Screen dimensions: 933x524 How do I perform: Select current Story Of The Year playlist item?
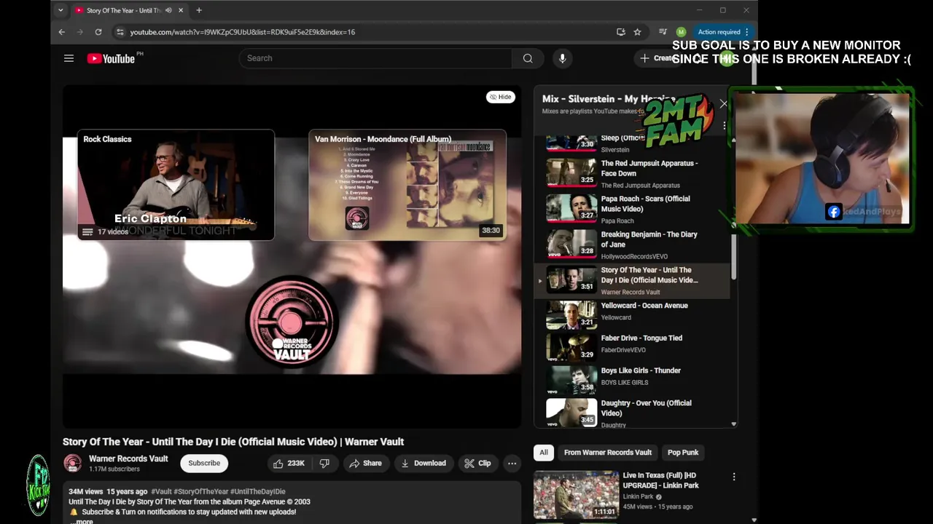click(x=632, y=281)
